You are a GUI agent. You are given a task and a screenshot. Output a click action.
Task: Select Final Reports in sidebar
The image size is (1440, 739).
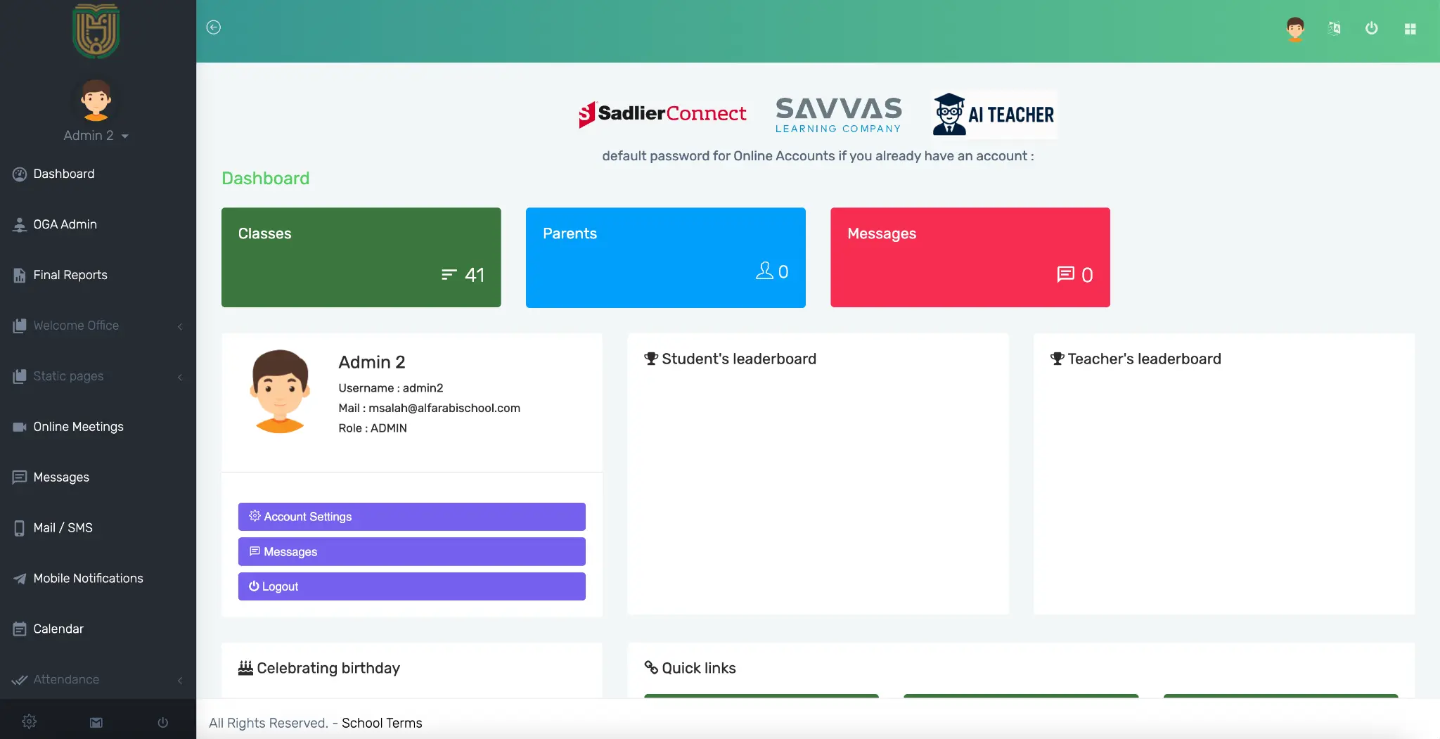coord(70,275)
